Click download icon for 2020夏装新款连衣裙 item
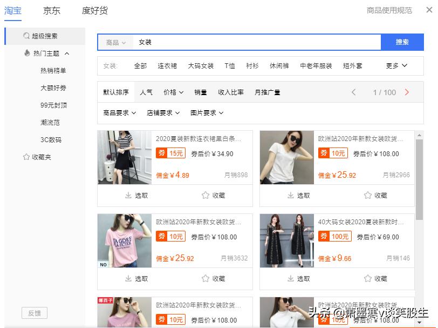Viewport: 438px width, 328px height. pos(128,195)
